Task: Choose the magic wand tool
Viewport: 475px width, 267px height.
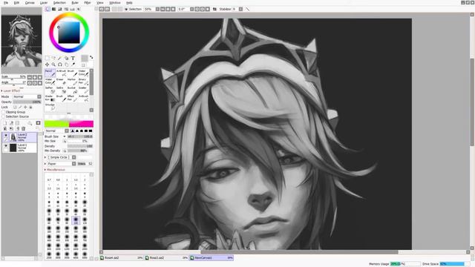Action: click(60, 58)
